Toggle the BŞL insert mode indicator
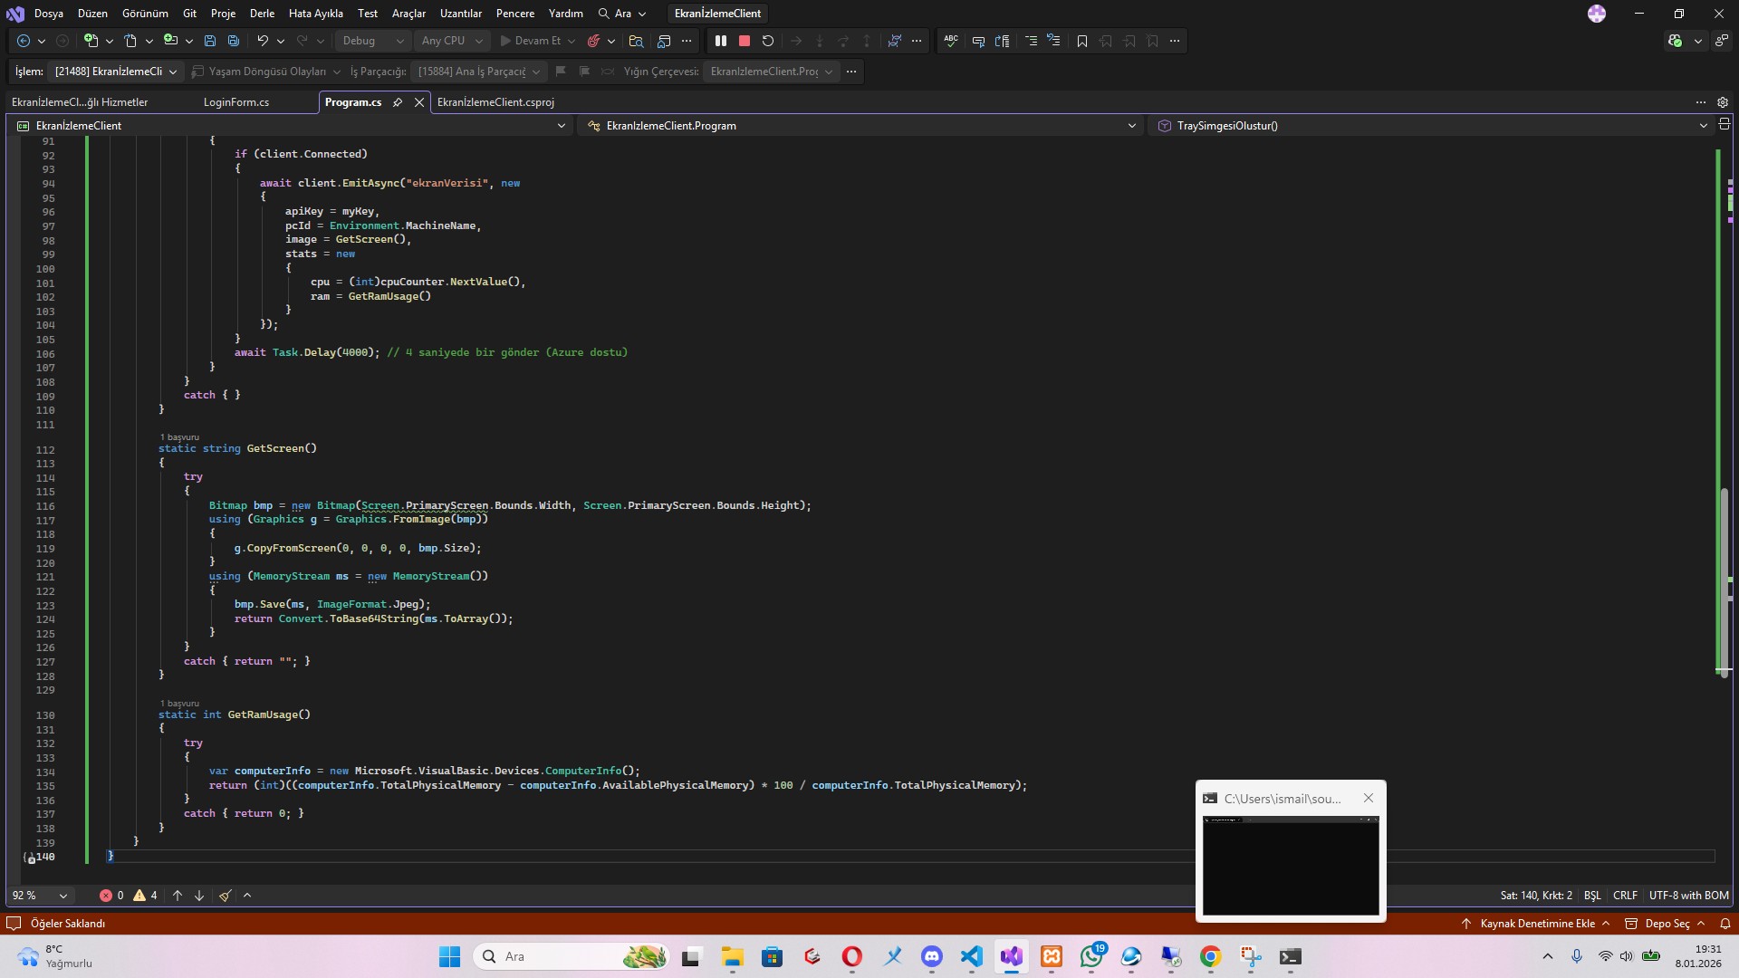 1591,895
